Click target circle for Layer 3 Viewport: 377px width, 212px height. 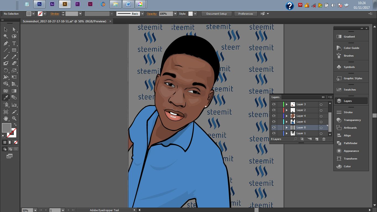click(321, 104)
